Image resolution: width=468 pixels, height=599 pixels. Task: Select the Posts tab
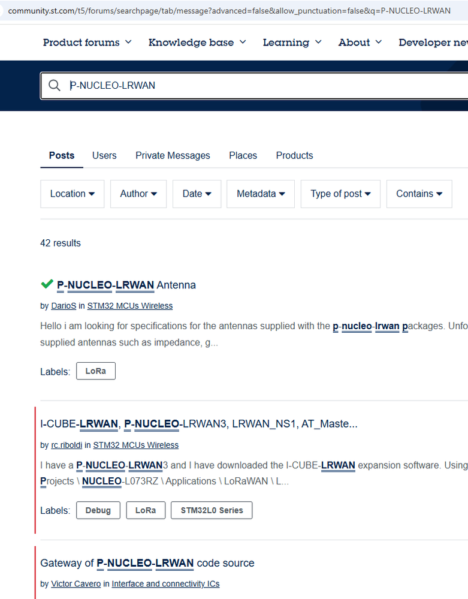click(x=62, y=155)
